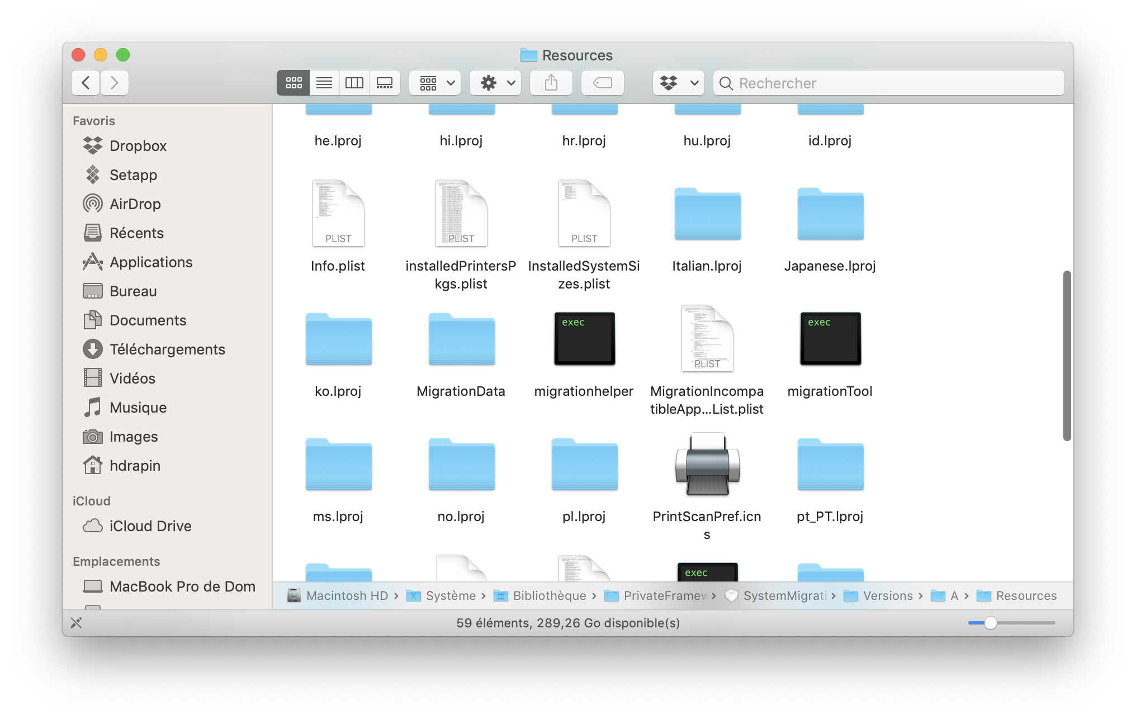Open the tags dropdown in the toolbar
1136x719 pixels.
[x=678, y=82]
